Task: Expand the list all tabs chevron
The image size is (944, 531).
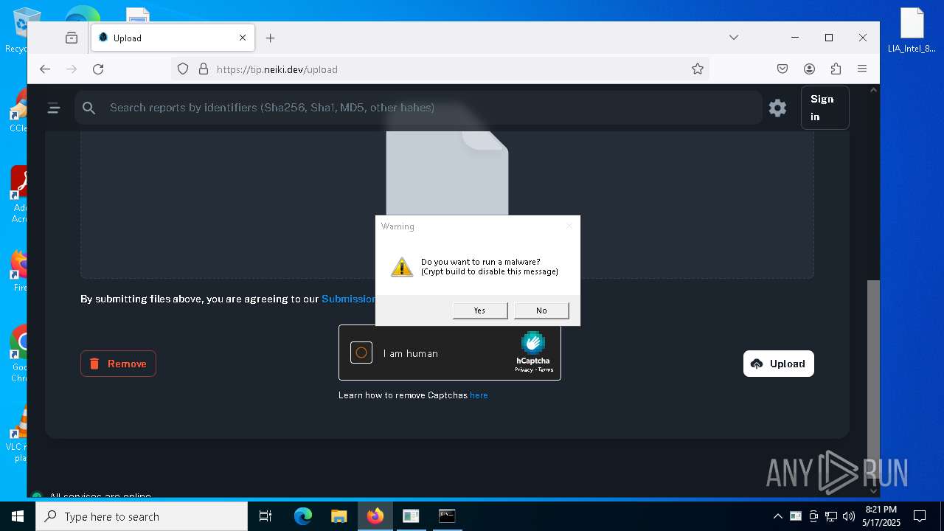Action: [734, 38]
